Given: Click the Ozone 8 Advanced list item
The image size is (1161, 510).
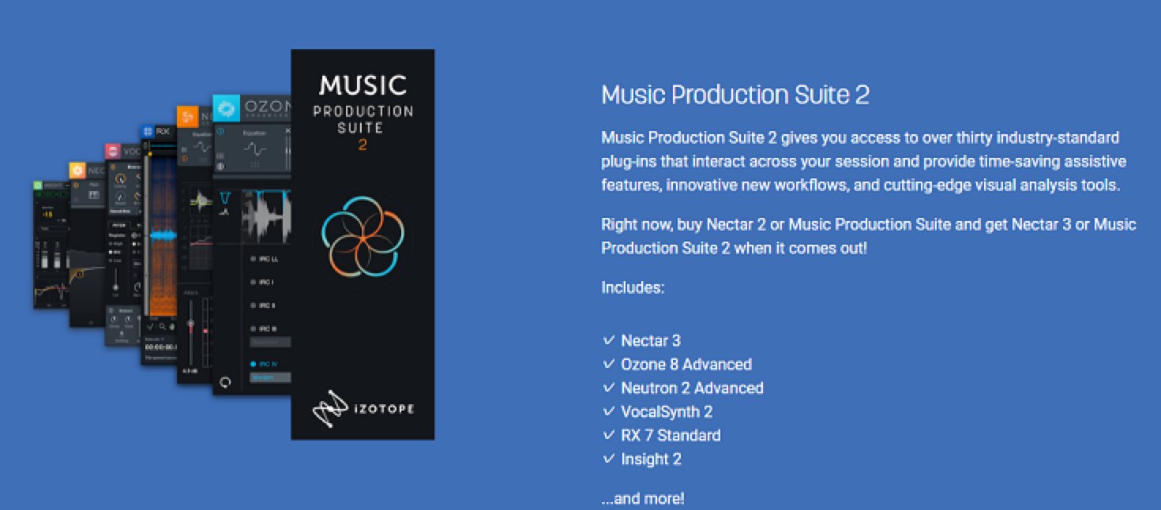Looking at the screenshot, I should point(686,365).
